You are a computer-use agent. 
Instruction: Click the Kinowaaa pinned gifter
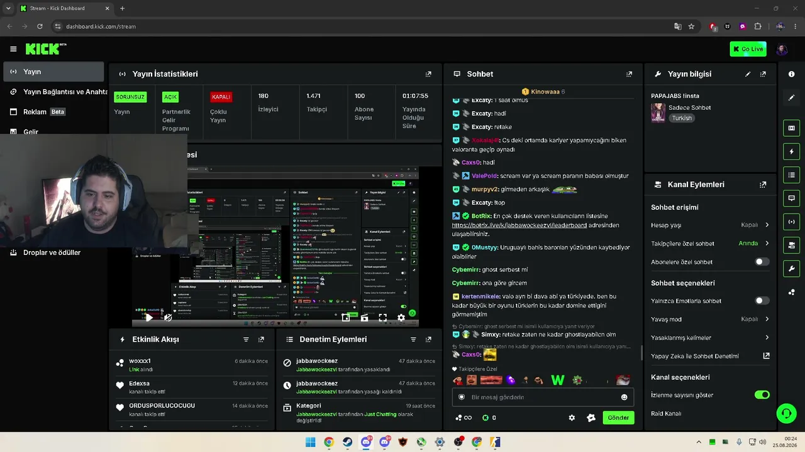(x=543, y=92)
